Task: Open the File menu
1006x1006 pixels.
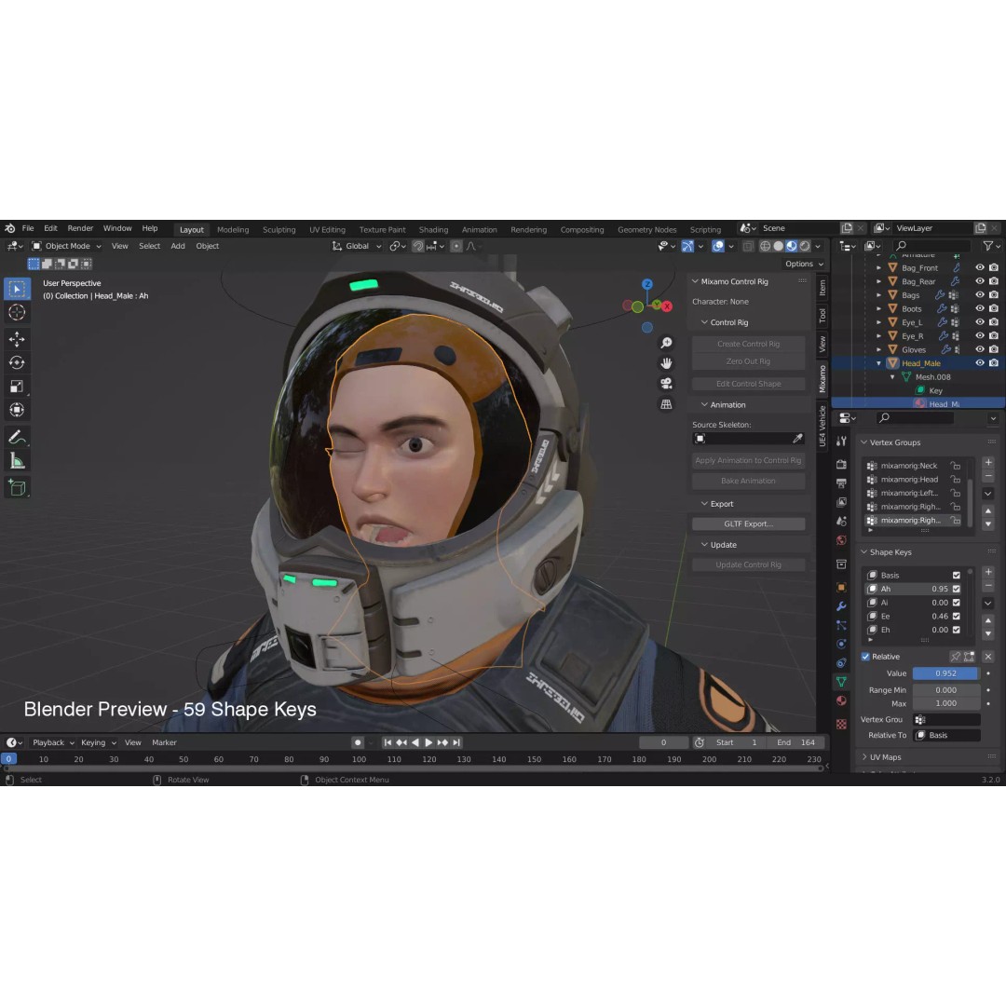Action: click(28, 228)
